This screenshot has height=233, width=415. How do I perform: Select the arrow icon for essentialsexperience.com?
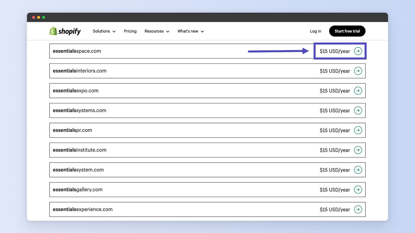pyautogui.click(x=358, y=209)
